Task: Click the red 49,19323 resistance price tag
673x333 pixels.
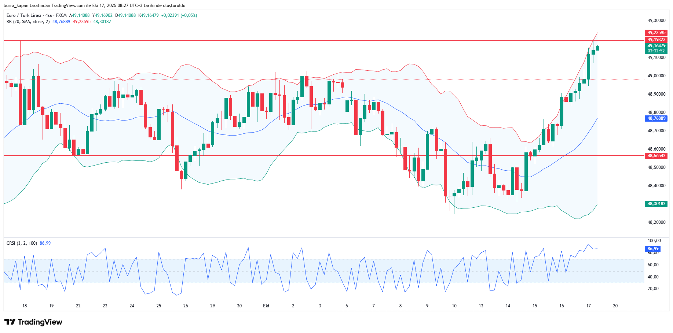Action: click(656, 40)
